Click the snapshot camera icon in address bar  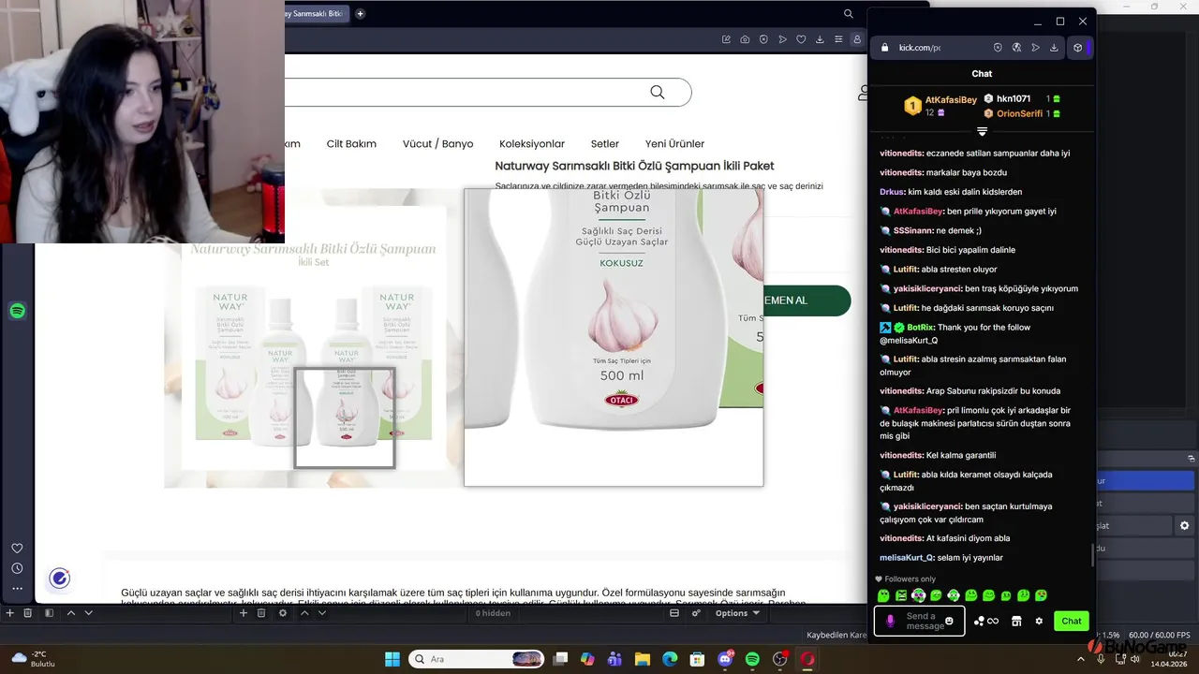(745, 39)
